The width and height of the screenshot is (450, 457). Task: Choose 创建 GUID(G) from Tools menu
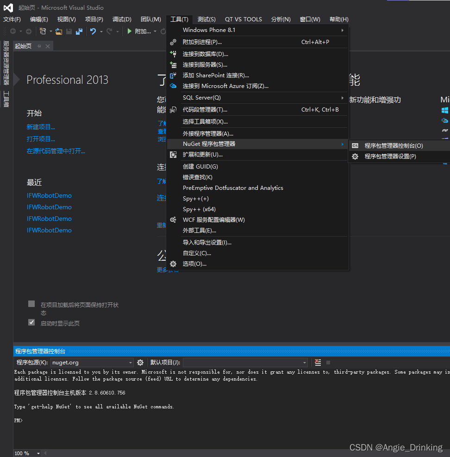[x=258, y=166]
